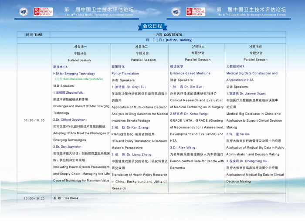Click the left round blue emblem logo

pos(24,12)
